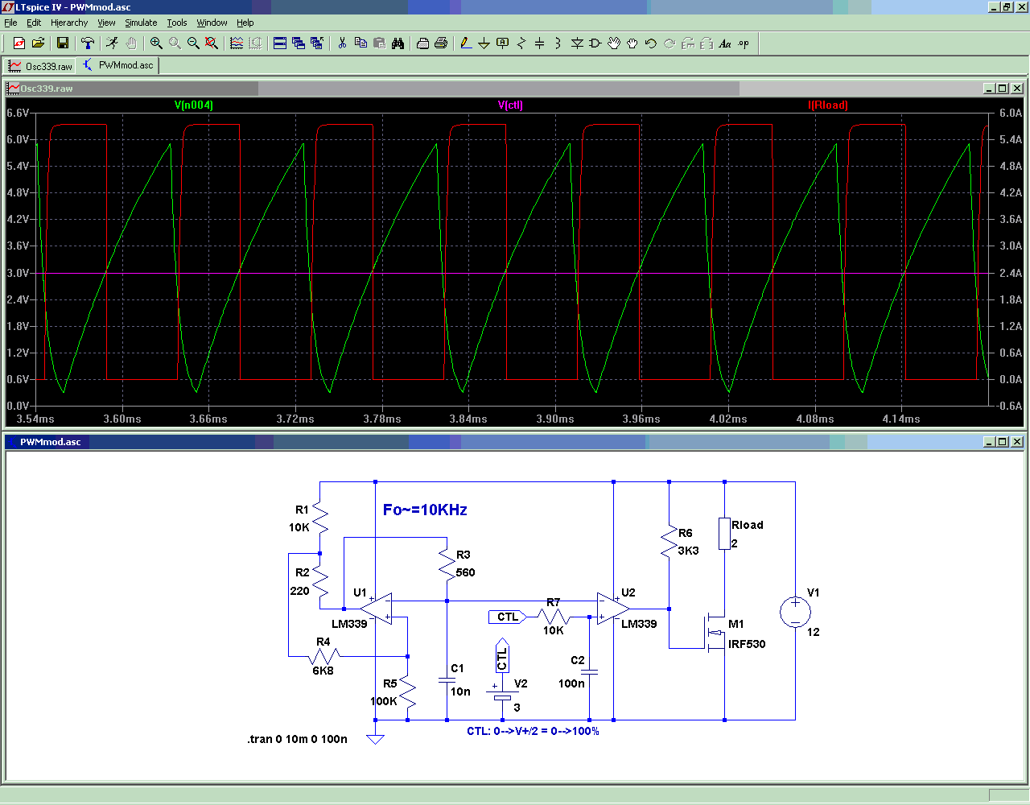Click the SPICE directive .op icon
This screenshot has width=1030, height=805.
744,43
